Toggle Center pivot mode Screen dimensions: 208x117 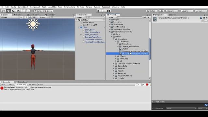coord(38,11)
